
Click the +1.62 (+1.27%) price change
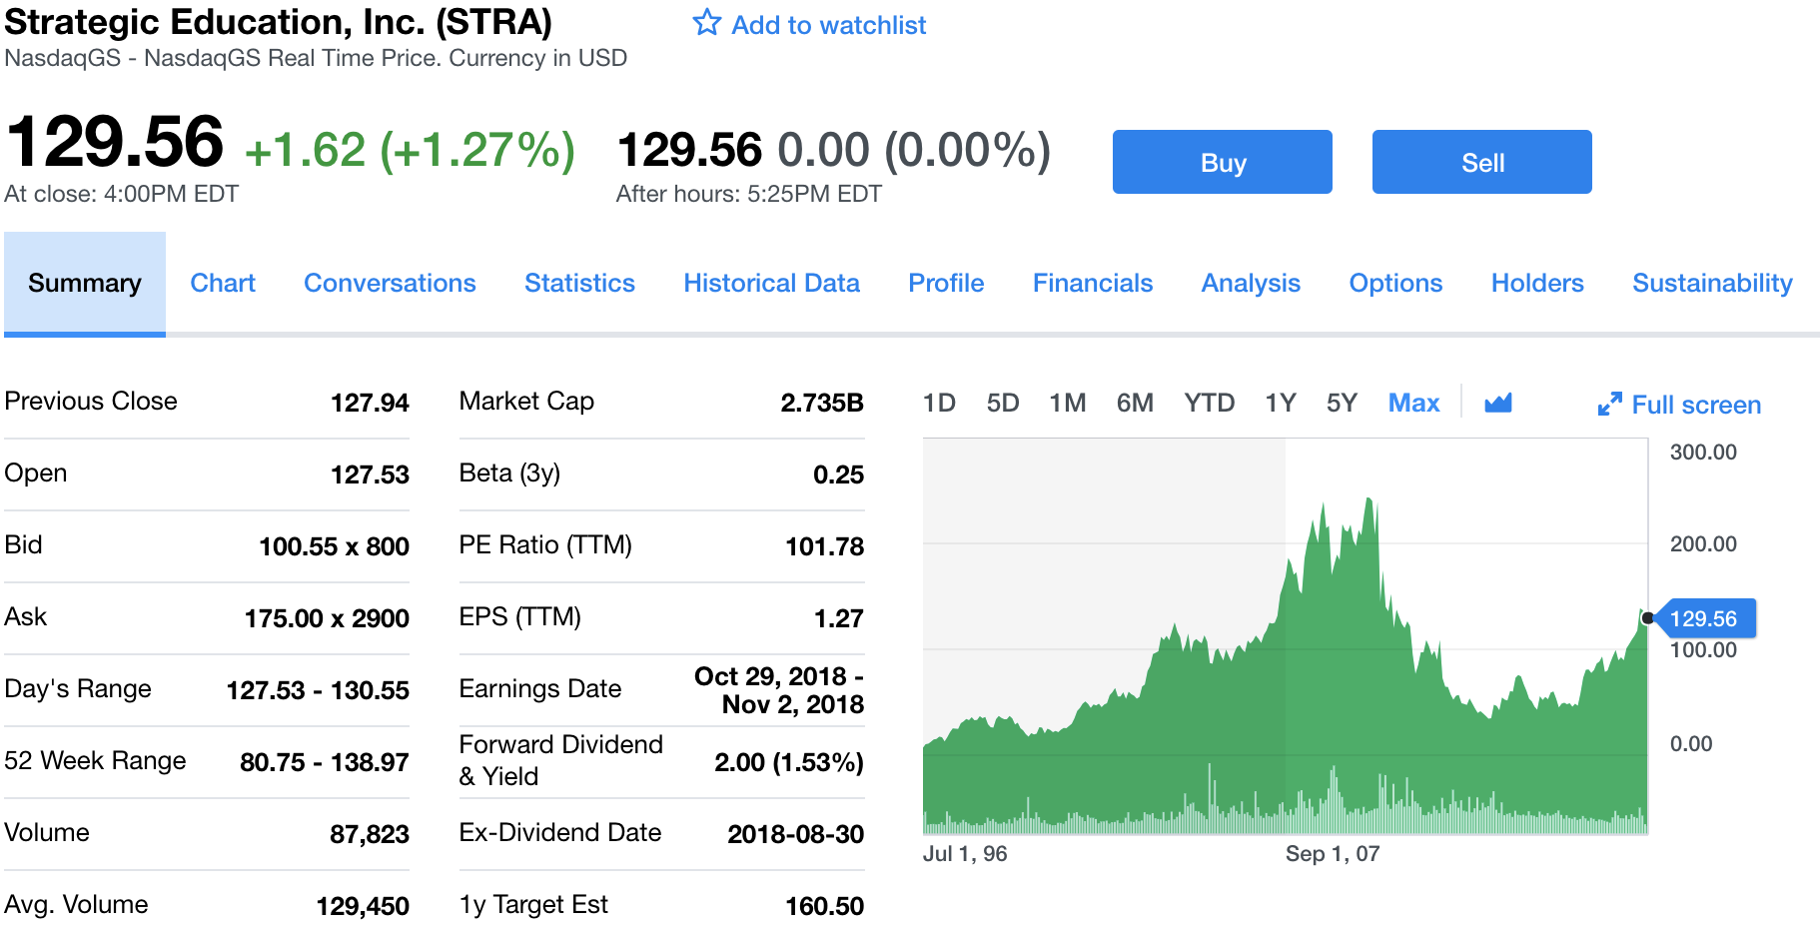click(x=410, y=150)
